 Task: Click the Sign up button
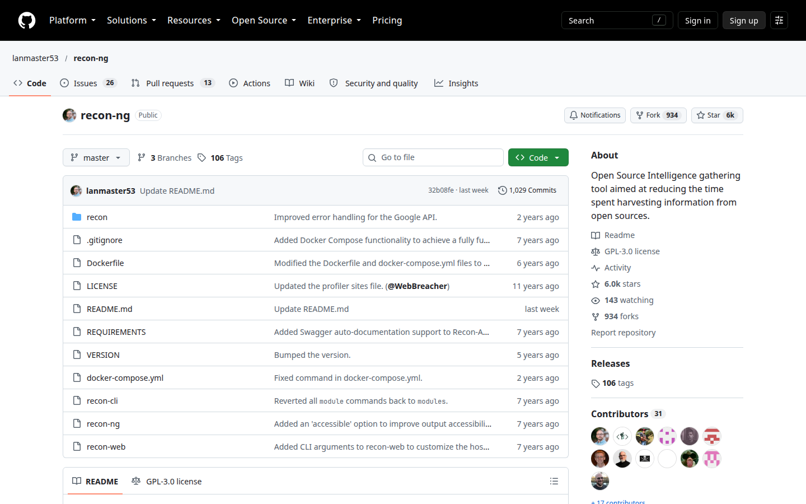[744, 20]
